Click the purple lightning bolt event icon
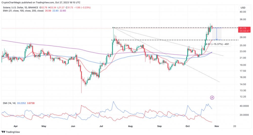 point(212,97)
